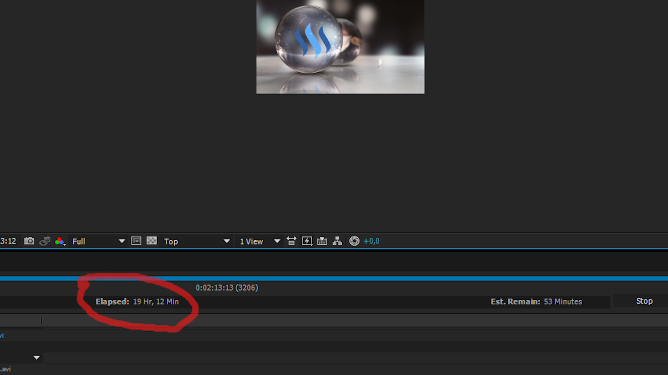Click the +0,0 exposure value

(x=372, y=241)
